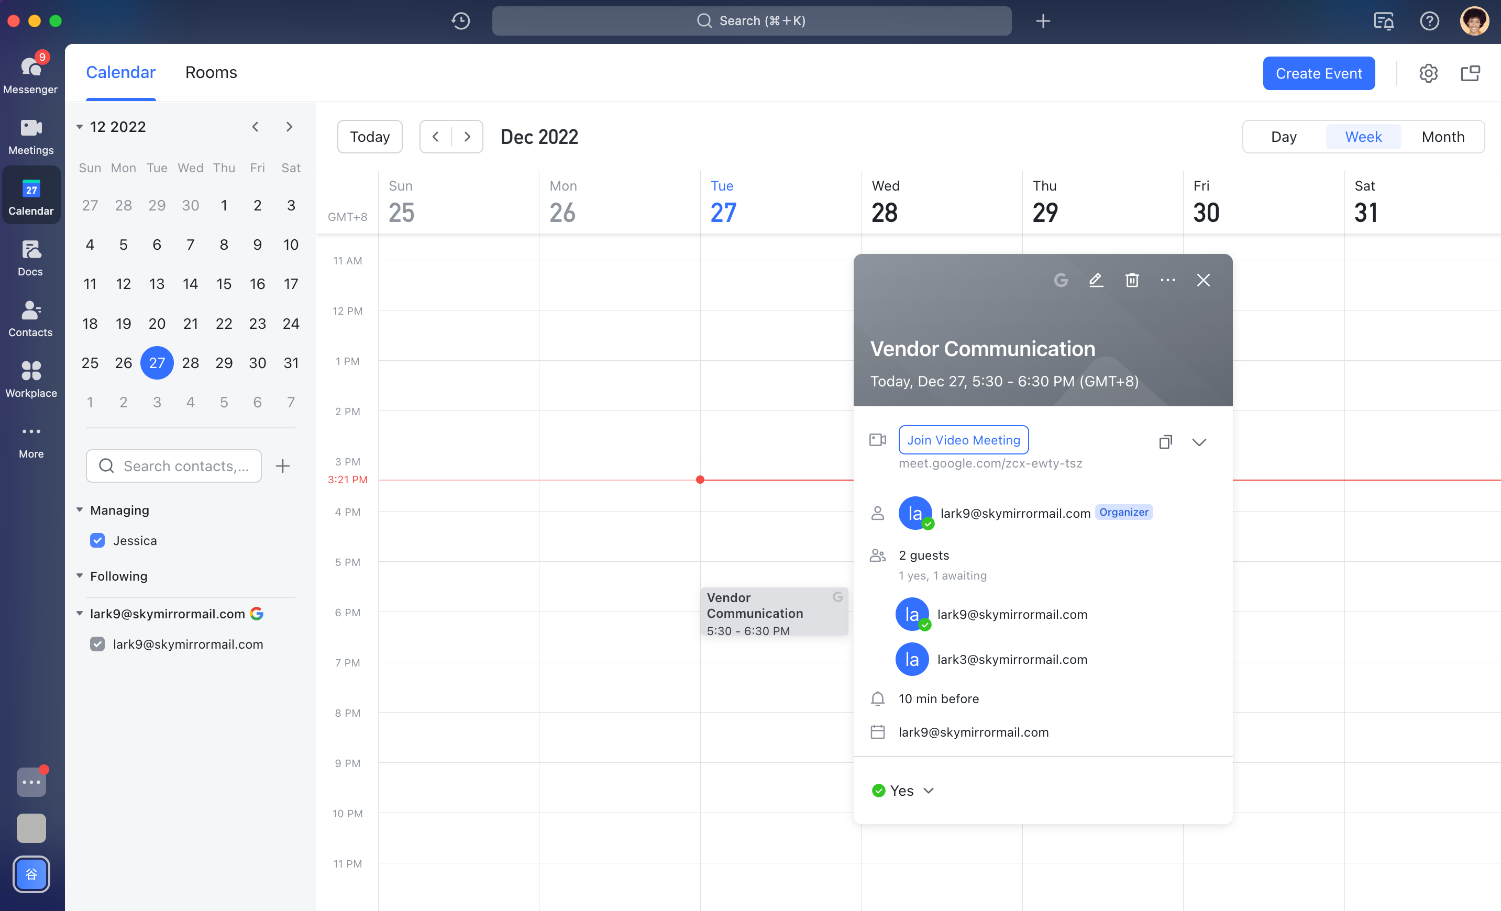Switch calendar to Month view
The image size is (1501, 911).
(x=1442, y=137)
